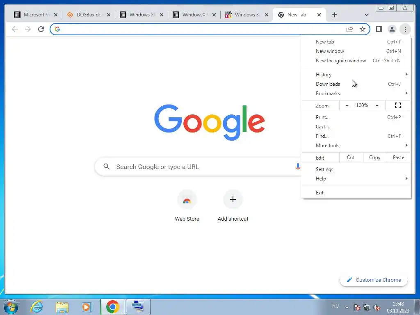Choose Print... in the menu
The height and width of the screenshot is (315, 420).
pyautogui.click(x=356, y=117)
